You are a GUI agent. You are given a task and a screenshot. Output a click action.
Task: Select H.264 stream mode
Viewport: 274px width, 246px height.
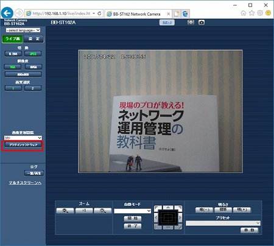[x=13, y=54]
